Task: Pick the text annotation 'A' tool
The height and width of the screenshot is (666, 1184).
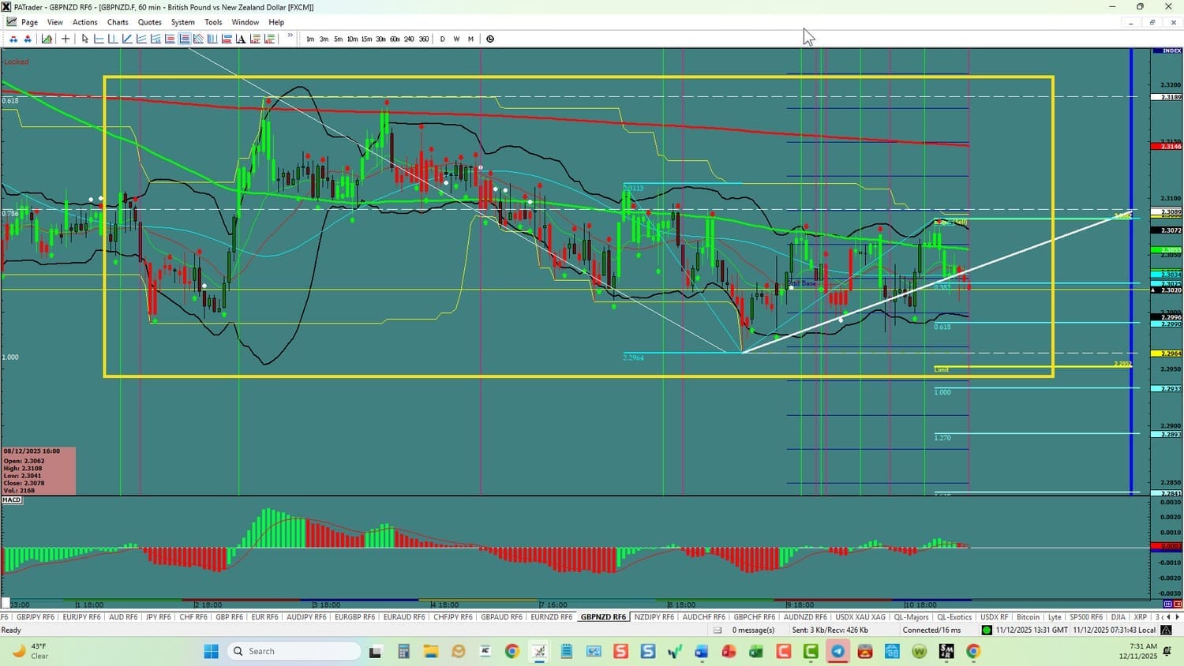Action: [241, 39]
